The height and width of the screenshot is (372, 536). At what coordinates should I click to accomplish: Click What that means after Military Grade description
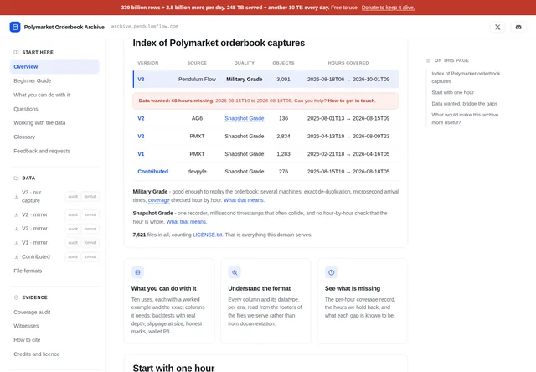point(244,200)
